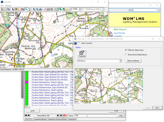
Task: Open the Window menu in Map Edit
Action: point(9,5)
